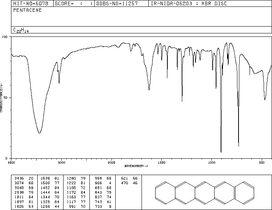
Task: Click the WAVENUMBER axis title
Action: point(136,166)
